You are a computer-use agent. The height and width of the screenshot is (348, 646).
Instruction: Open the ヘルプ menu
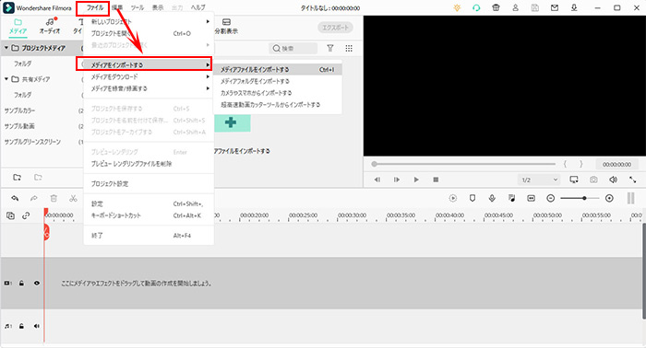click(197, 7)
